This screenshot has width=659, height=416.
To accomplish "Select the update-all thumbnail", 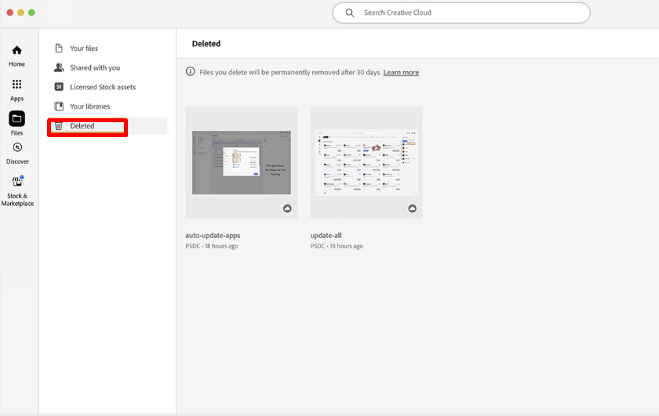I will point(366,162).
